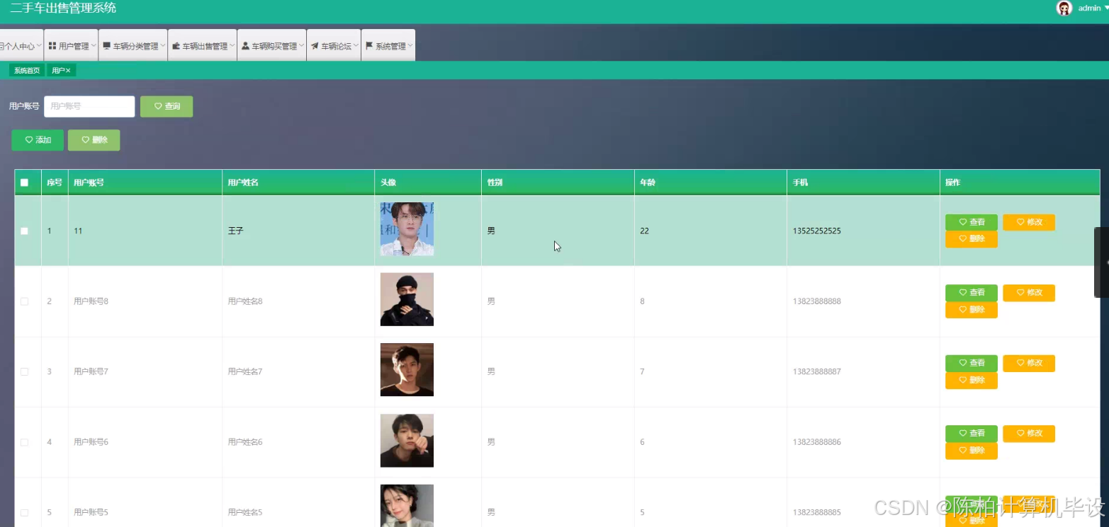
Task: Focus the 用户账号 search input field
Action: click(x=89, y=106)
